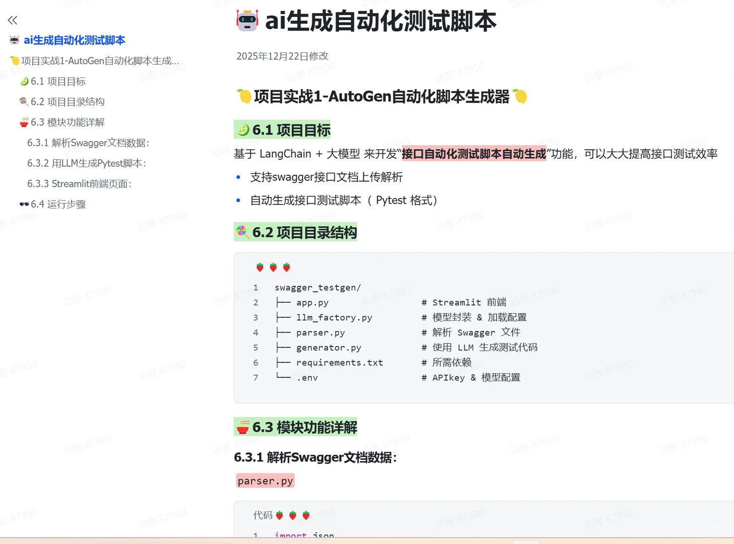Click swagger_testgen/ in the directory code block
734x544 pixels.
point(318,288)
